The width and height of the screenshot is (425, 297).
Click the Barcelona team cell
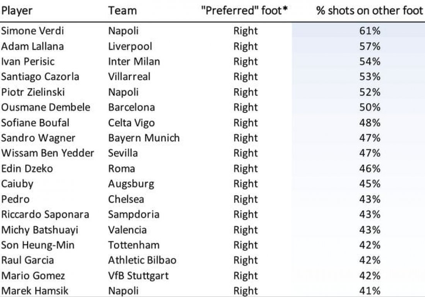click(x=131, y=107)
